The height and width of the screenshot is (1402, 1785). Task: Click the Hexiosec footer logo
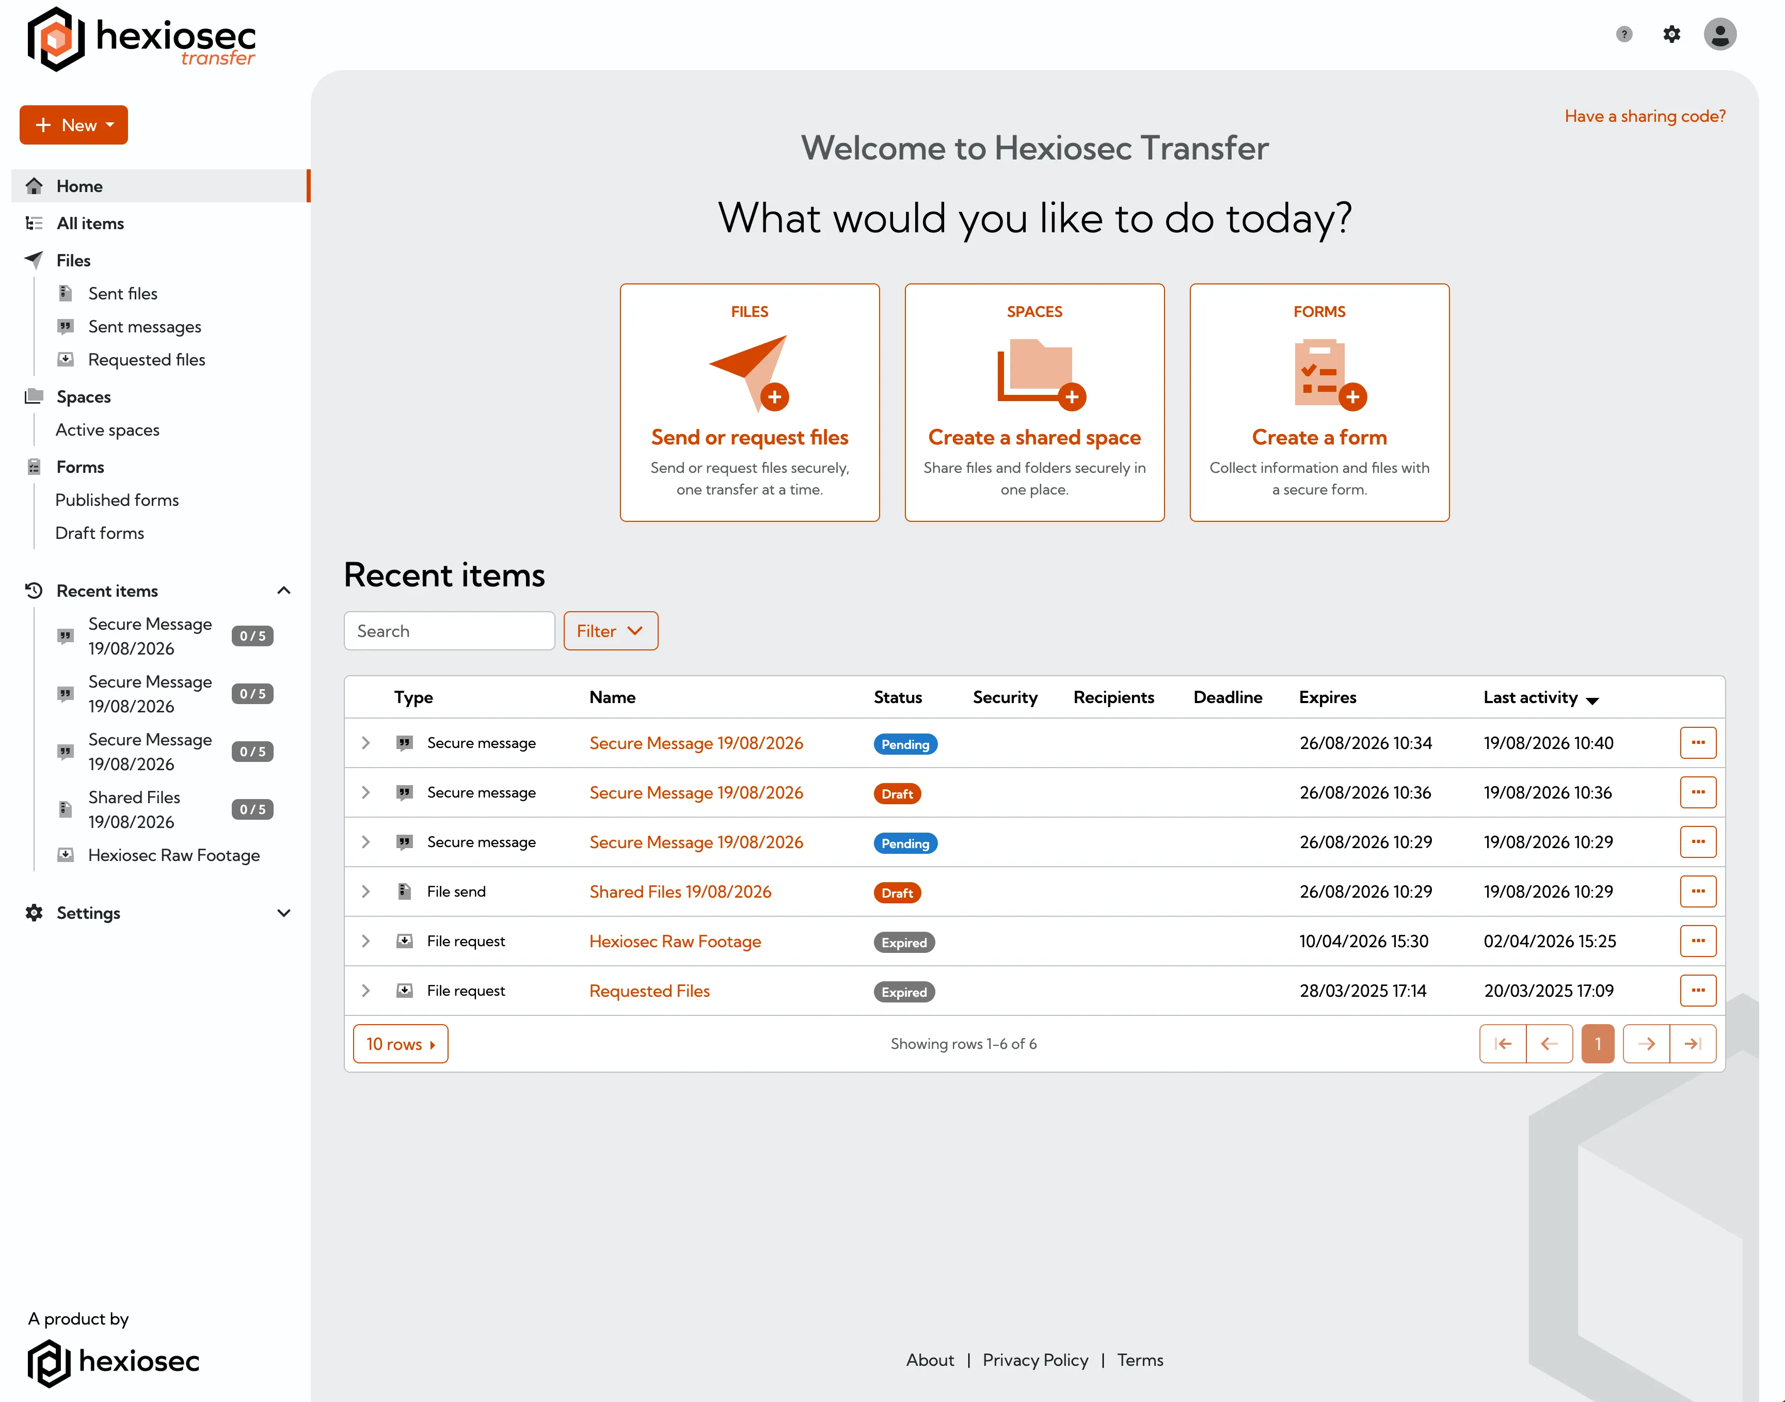click(113, 1363)
